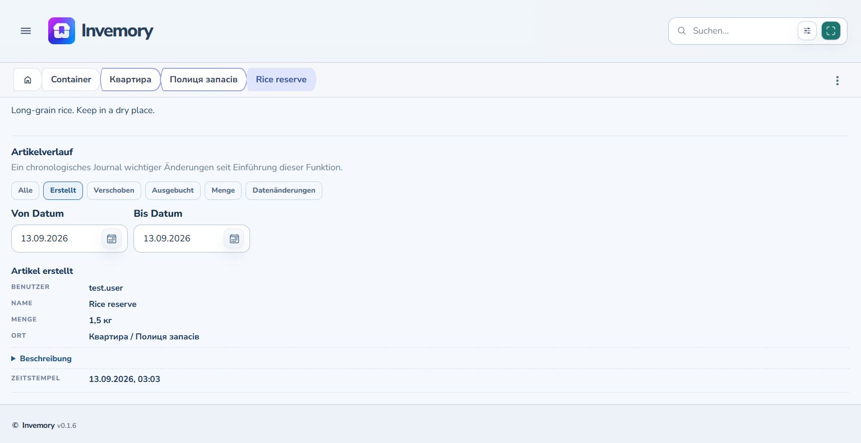Filter history by Ausgebucht
Viewport: 861px width, 443px height.
pyautogui.click(x=173, y=190)
